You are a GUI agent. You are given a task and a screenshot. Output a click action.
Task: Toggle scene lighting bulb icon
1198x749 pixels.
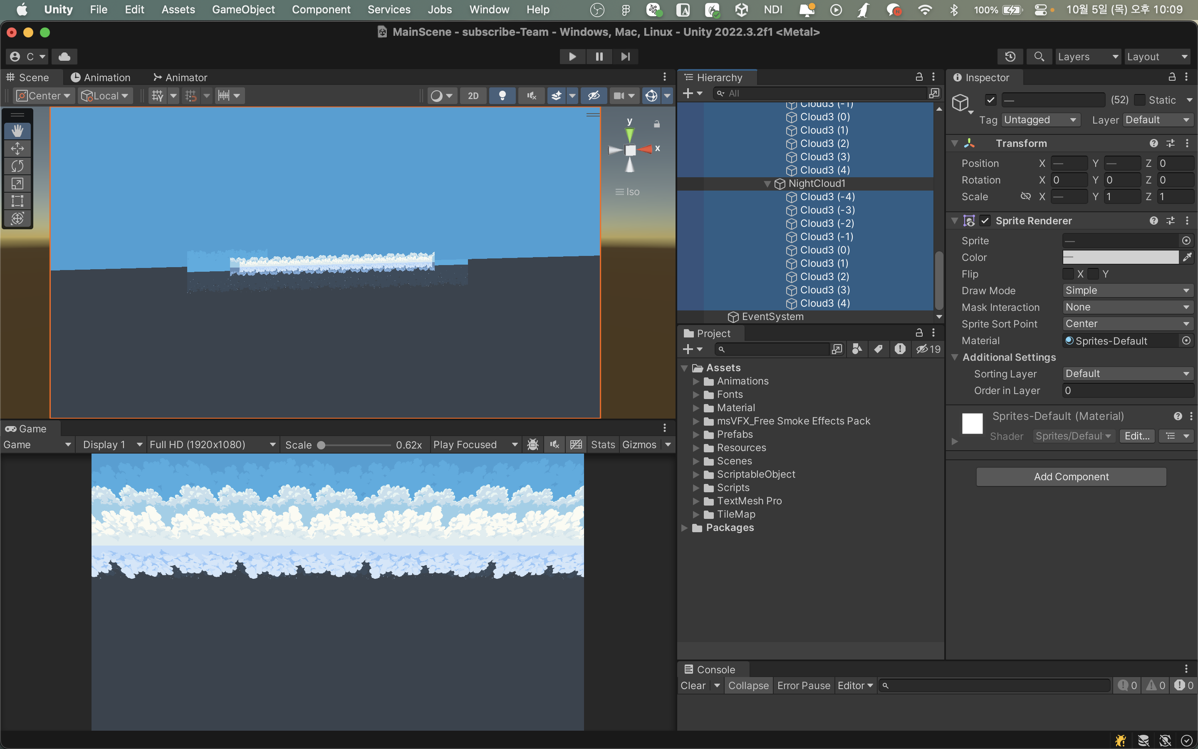click(x=502, y=96)
